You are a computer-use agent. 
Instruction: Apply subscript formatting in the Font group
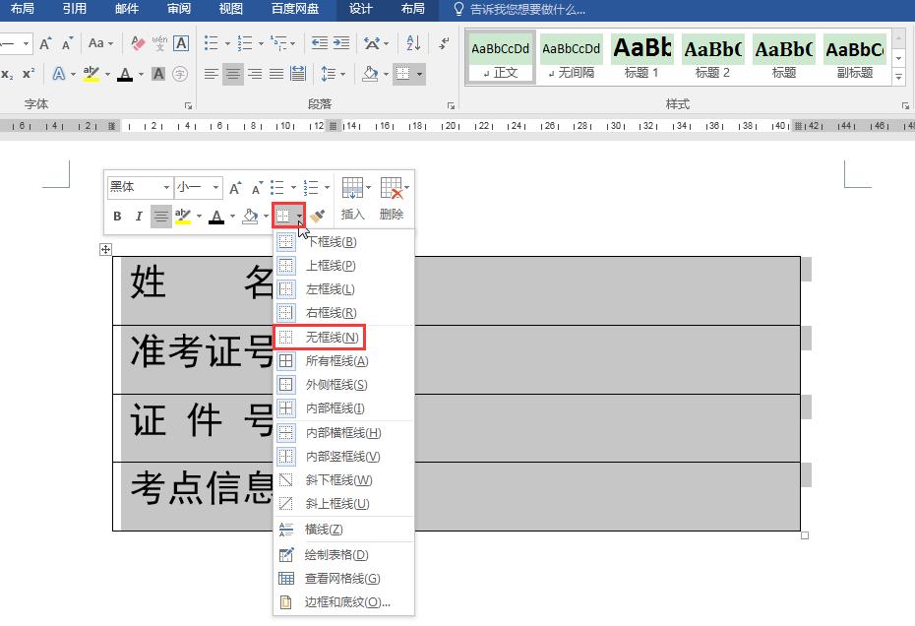pos(9,73)
